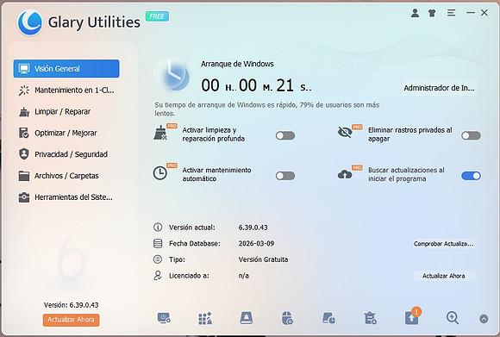Image resolution: width=500 pixels, height=337 pixels.
Task: Click the database icon beside Fecha Database
Action: (158, 243)
